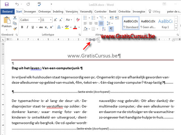This screenshot has width=181, height=135.
Task: Click the ribbon display options icon
Action: 164,4
